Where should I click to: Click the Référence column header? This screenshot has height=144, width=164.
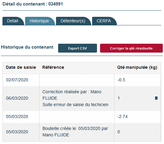click(x=53, y=67)
